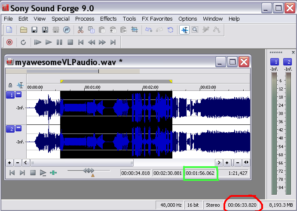Stop playback in data window transport
The height and width of the screenshot is (211, 297).
[x=33, y=173]
